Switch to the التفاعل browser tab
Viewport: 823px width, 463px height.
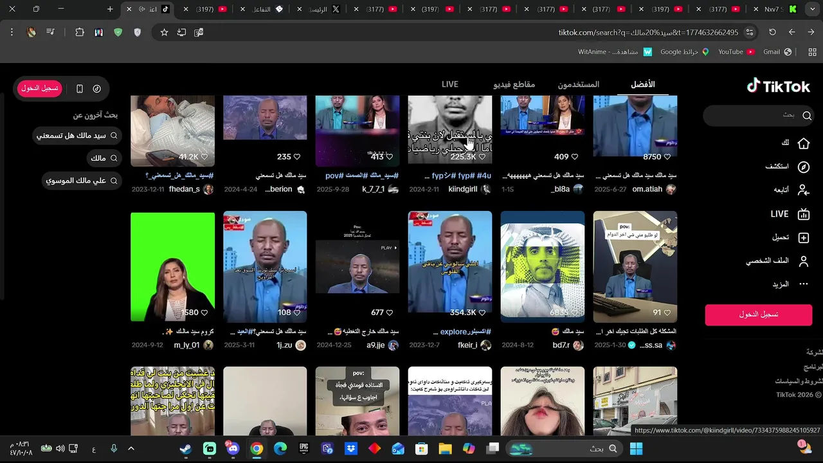point(264,9)
